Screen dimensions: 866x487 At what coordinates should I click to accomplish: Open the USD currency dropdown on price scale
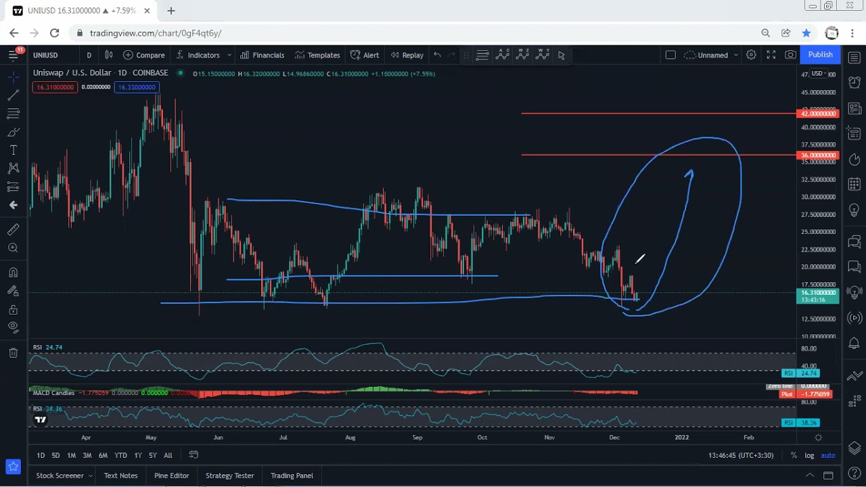click(x=817, y=74)
